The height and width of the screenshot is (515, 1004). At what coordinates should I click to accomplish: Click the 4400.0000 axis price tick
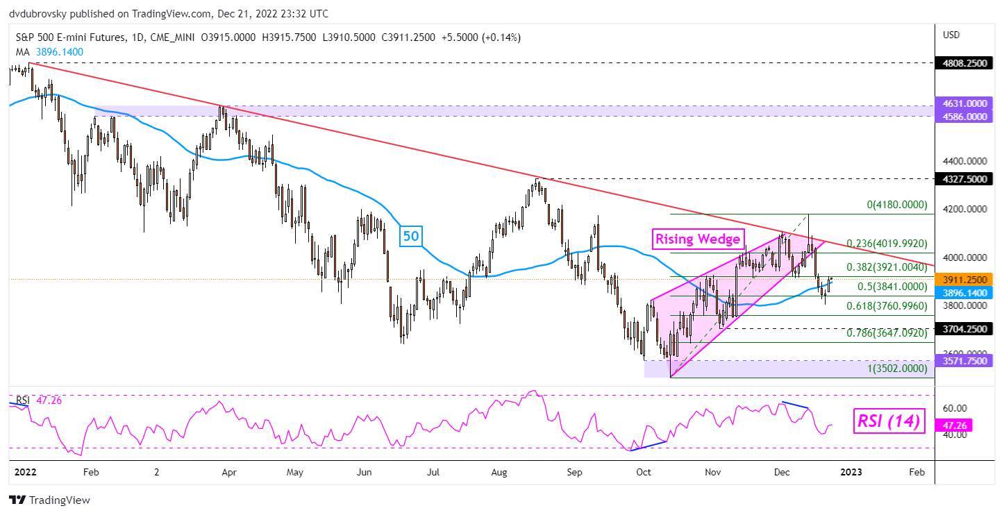tap(965, 160)
